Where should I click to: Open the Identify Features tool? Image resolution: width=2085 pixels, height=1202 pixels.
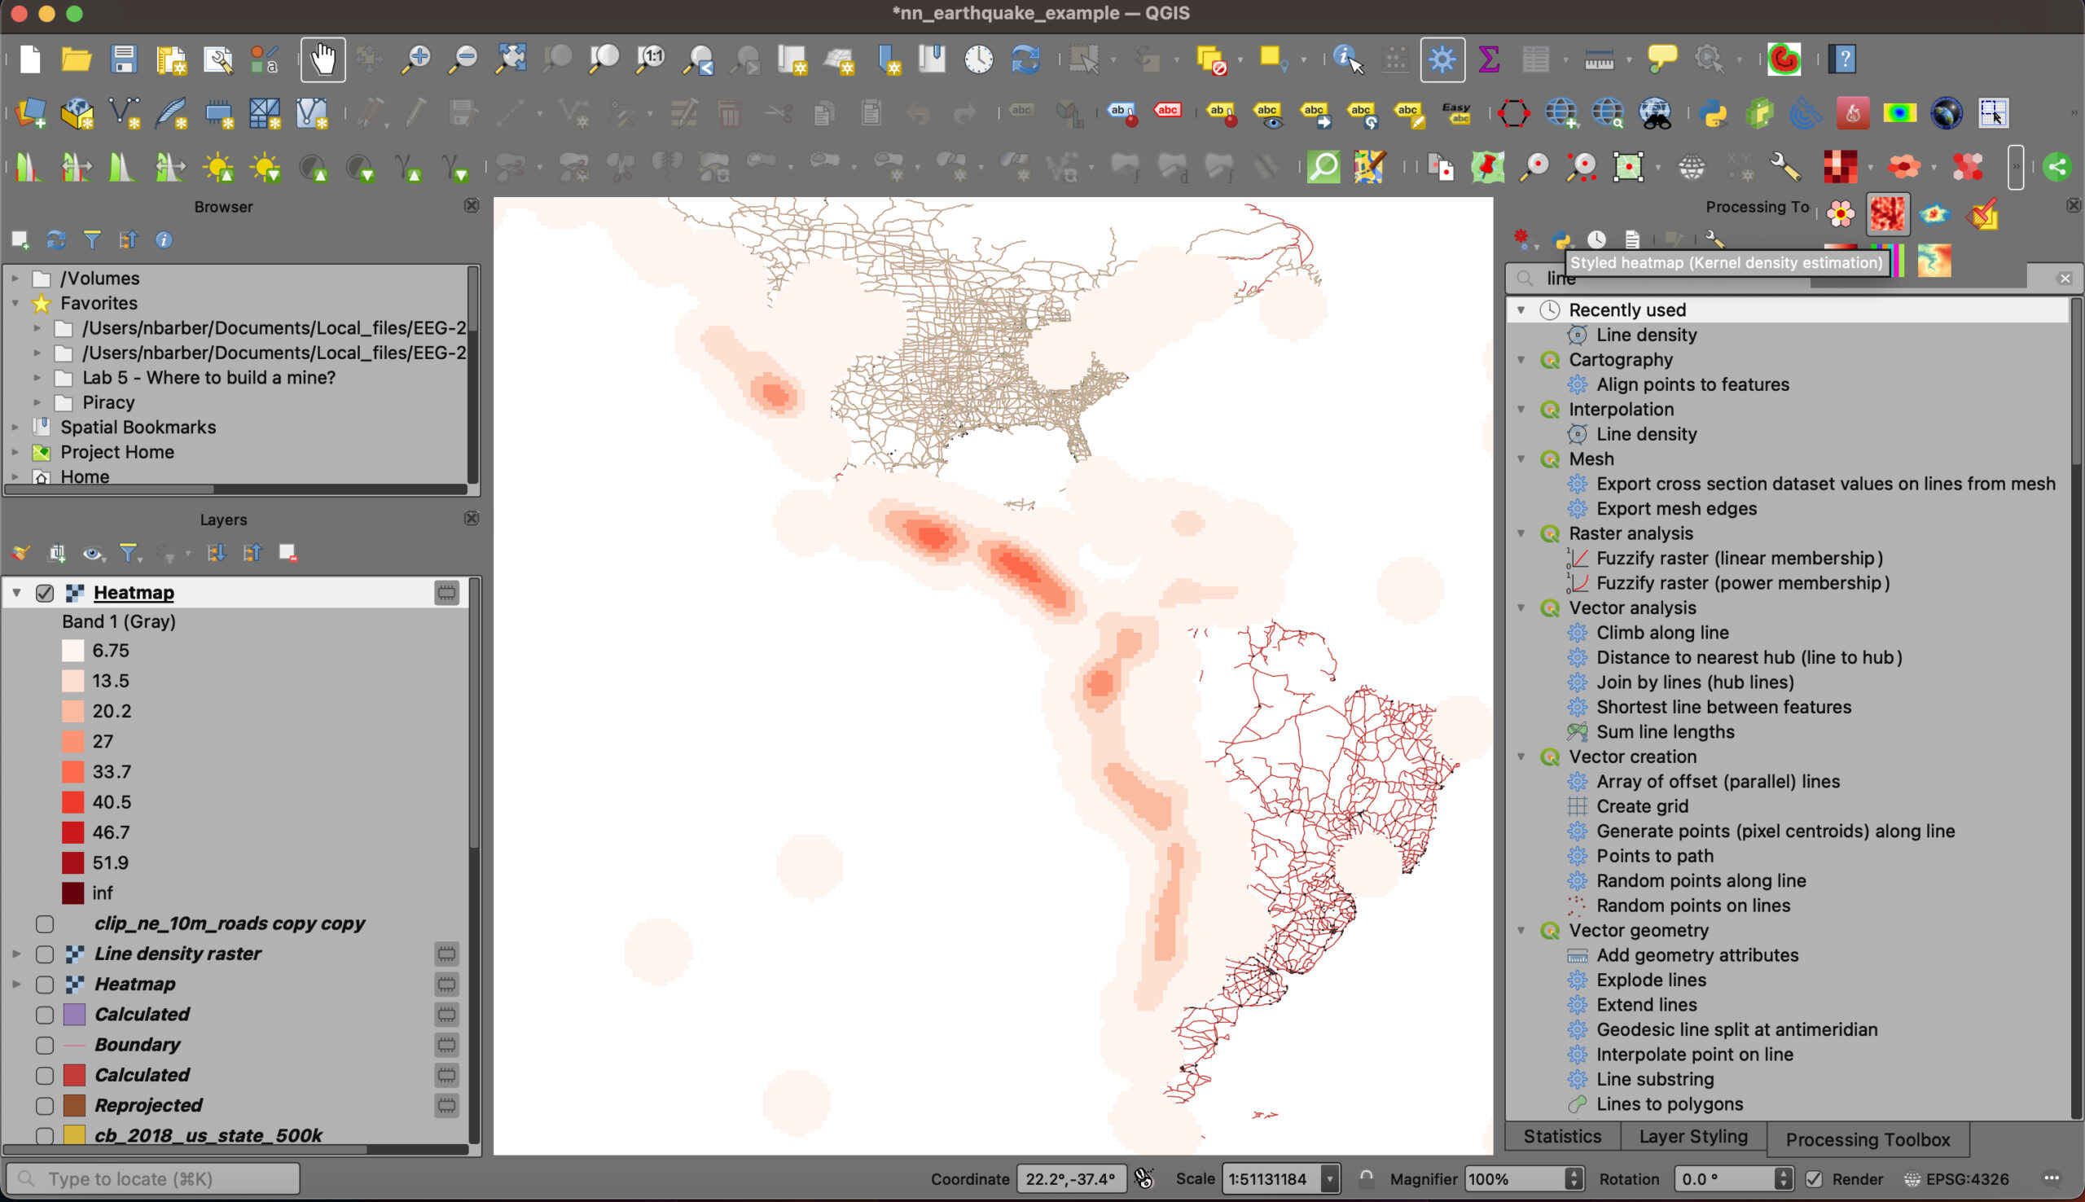pos(1347,59)
